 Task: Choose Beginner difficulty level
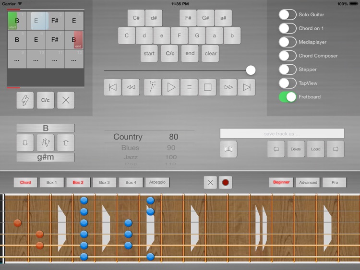click(x=281, y=182)
